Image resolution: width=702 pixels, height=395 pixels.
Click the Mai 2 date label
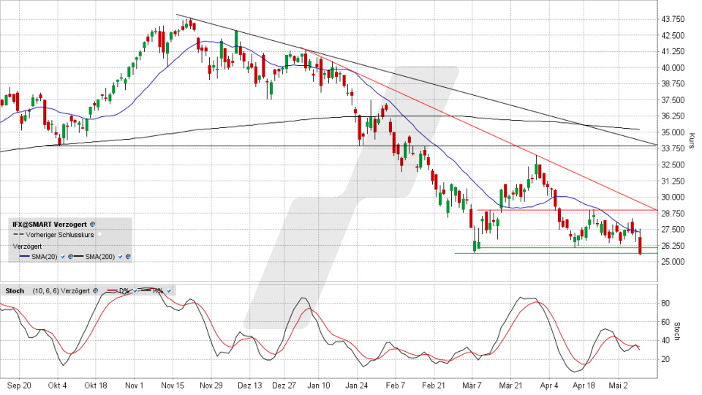point(619,385)
